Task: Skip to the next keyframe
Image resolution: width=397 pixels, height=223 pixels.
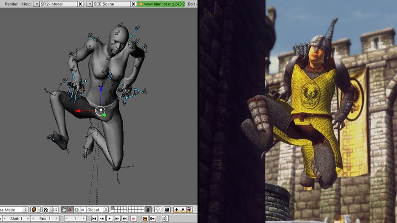Action: 117,219
